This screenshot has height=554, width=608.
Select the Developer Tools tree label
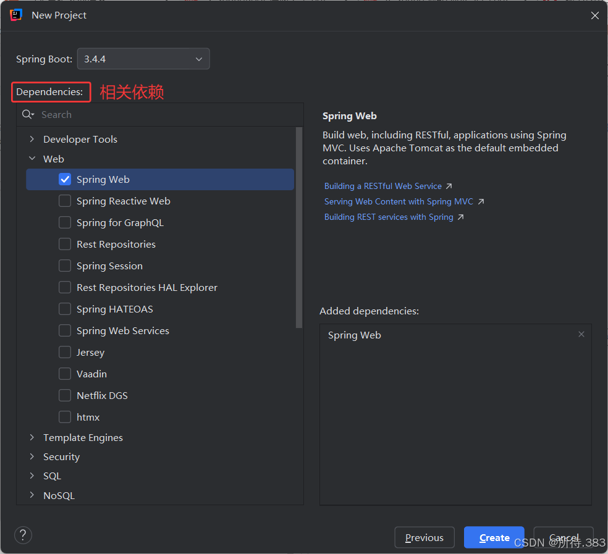80,139
